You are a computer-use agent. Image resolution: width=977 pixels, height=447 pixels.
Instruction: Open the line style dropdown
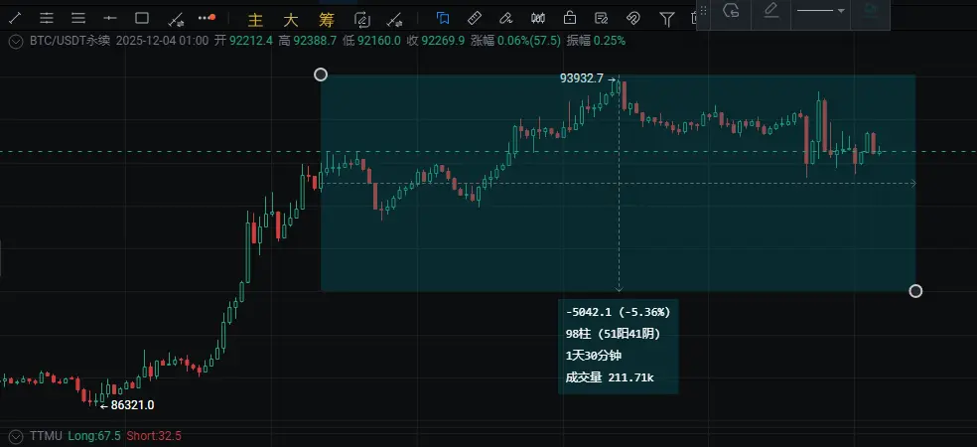pyautogui.click(x=820, y=11)
